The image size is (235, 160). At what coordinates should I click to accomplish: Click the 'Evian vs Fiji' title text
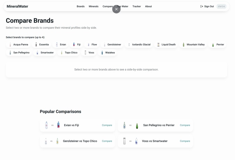(x=71, y=125)
